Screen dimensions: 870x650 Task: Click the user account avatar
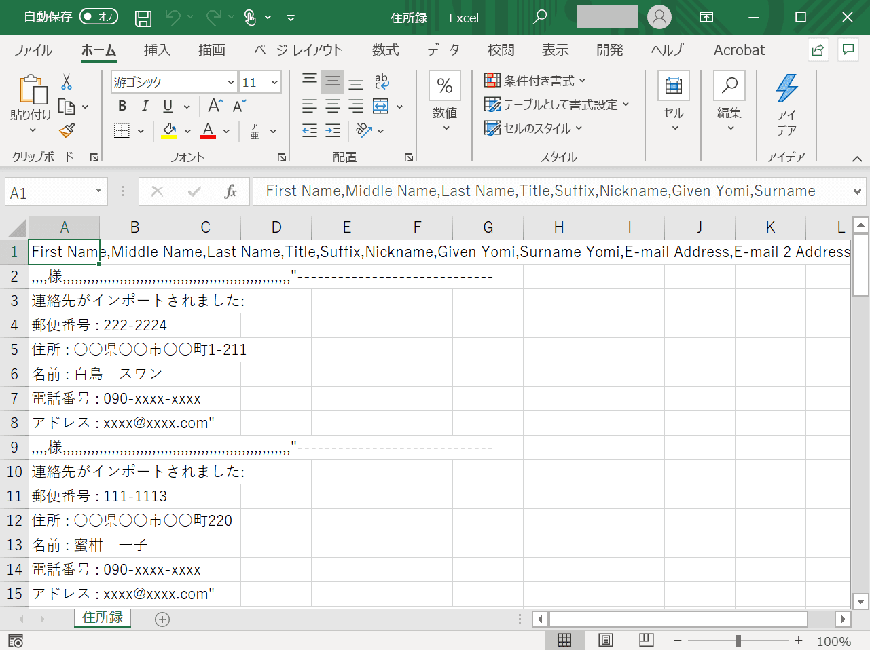[x=659, y=17]
